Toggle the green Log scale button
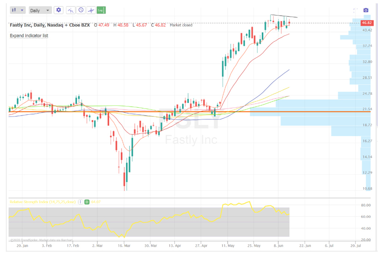382x256 pixels. (101, 10)
